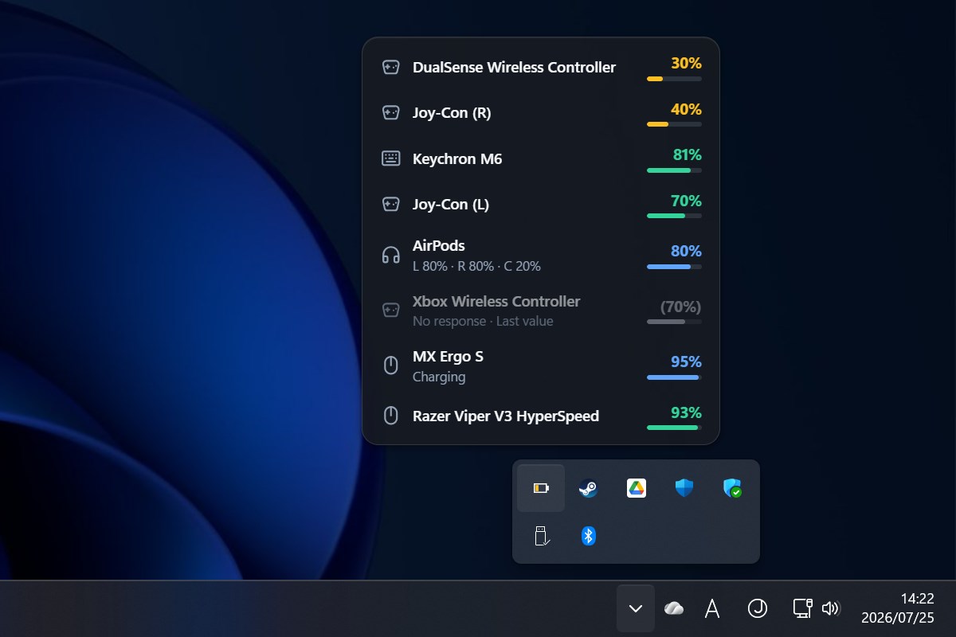This screenshot has width=956, height=637.
Task: Click the OneDrive cloud icon in taskbar
Action: pos(674,609)
